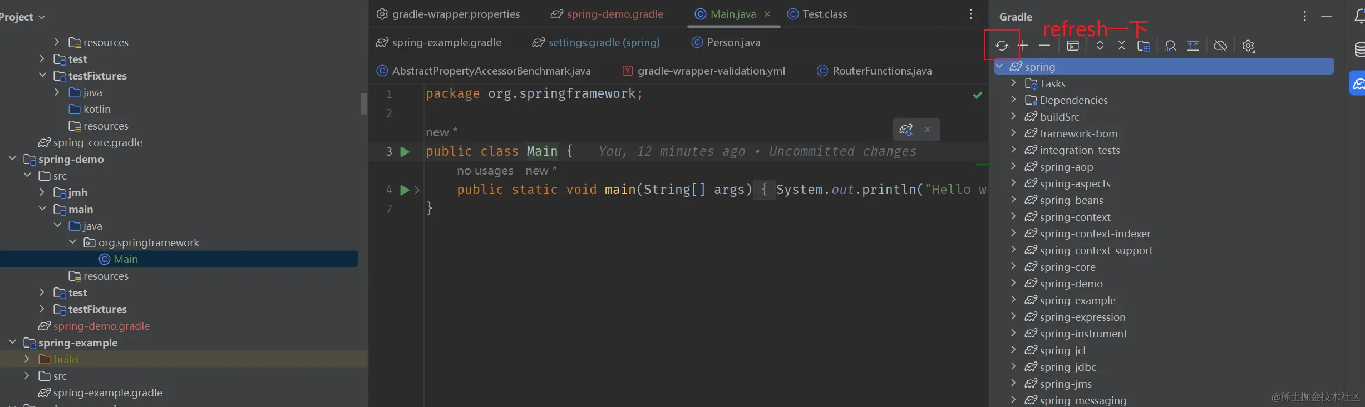Screen dimensions: 1365x407
Task: Close the Main.java tab
Action: click(x=767, y=14)
